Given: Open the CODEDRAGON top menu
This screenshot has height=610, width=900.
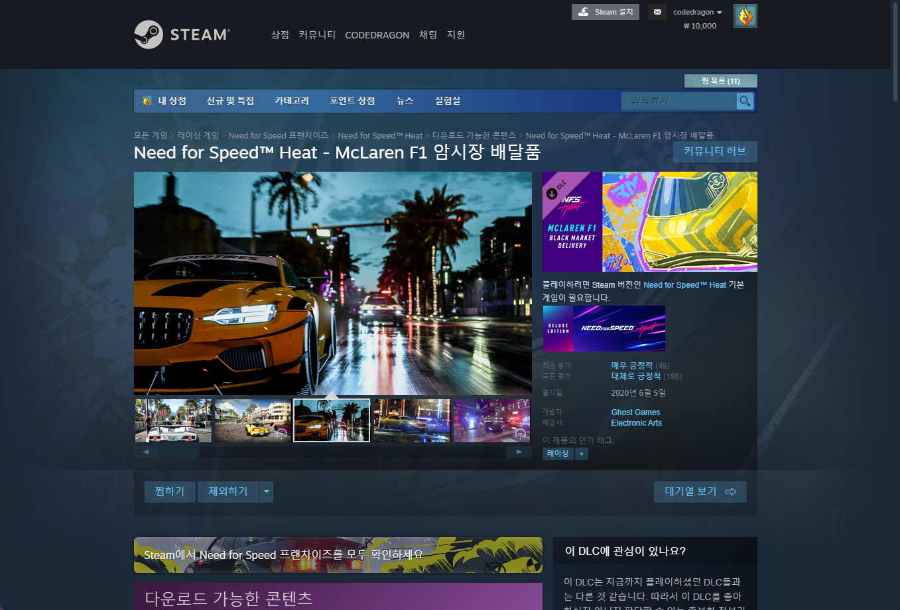Looking at the screenshot, I should (377, 35).
